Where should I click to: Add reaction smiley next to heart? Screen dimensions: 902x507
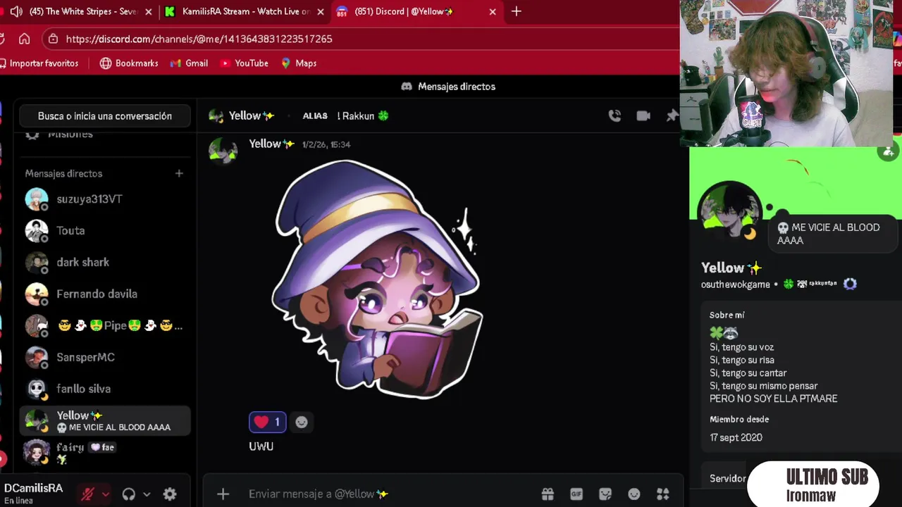click(302, 422)
